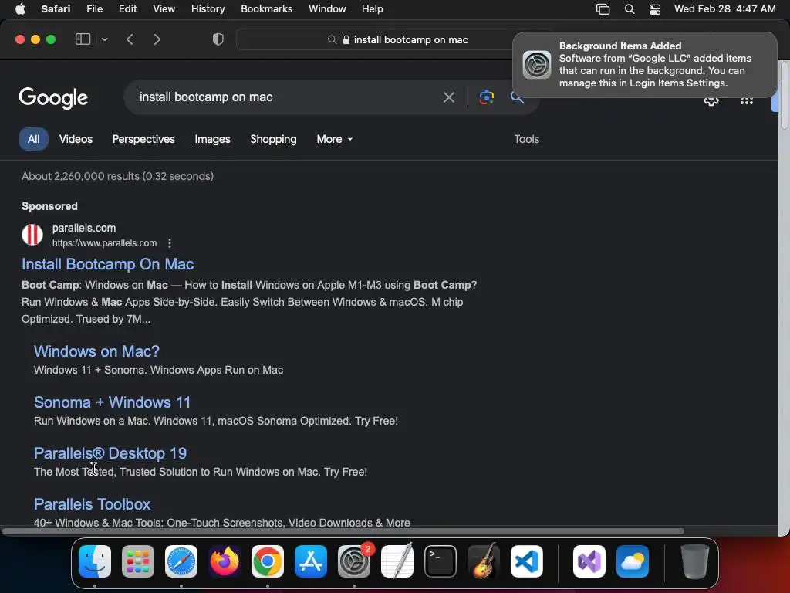Open ad options three-dot menu for parallels.com

pyautogui.click(x=170, y=243)
